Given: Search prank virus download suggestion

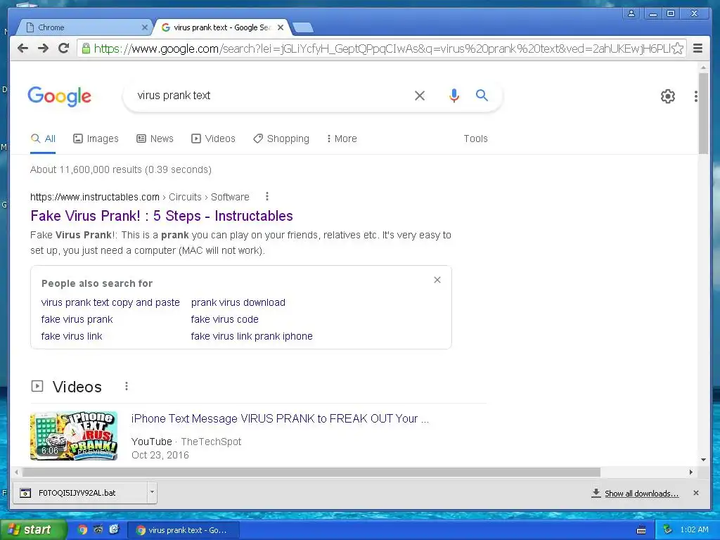Looking at the screenshot, I should pos(238,302).
